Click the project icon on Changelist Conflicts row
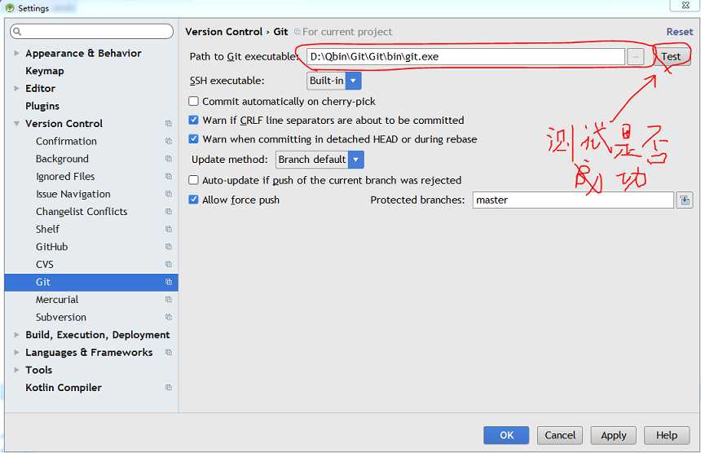 (x=169, y=212)
